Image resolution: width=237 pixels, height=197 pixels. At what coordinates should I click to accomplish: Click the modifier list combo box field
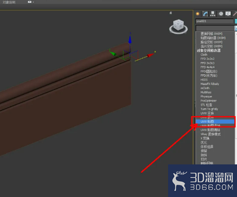215,28
